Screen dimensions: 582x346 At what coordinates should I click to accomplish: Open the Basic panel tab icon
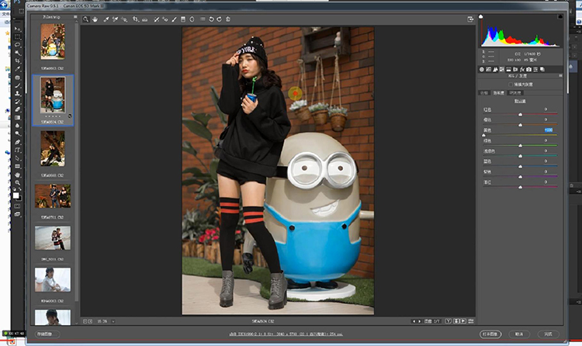coord(482,69)
